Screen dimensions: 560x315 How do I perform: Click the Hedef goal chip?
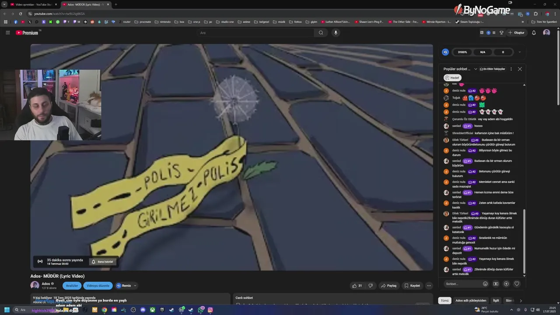tap(452, 78)
